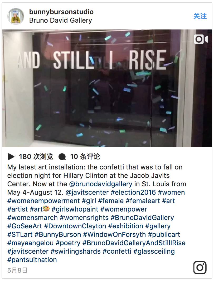This screenshot has width=214, height=281.
Task: Play the And Still I Rise video
Action: pos(107,88)
